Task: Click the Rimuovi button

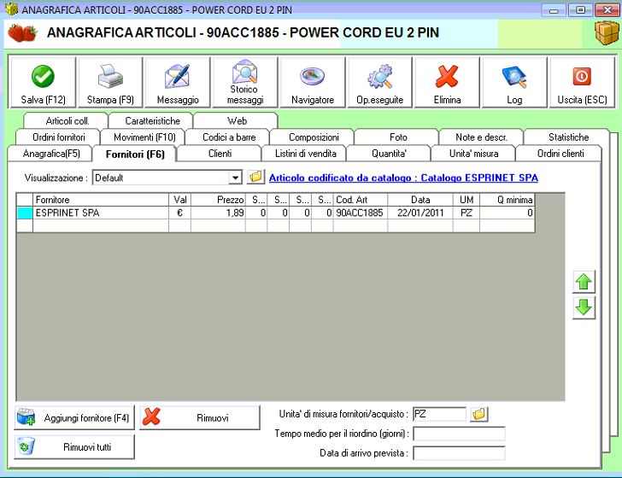Action: [200, 417]
